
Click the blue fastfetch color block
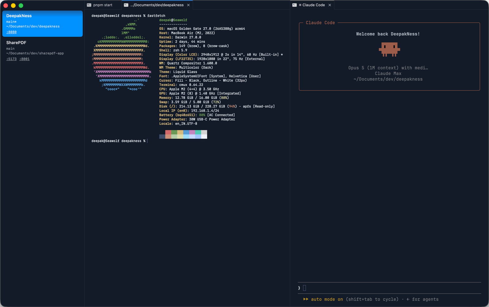[186, 132]
